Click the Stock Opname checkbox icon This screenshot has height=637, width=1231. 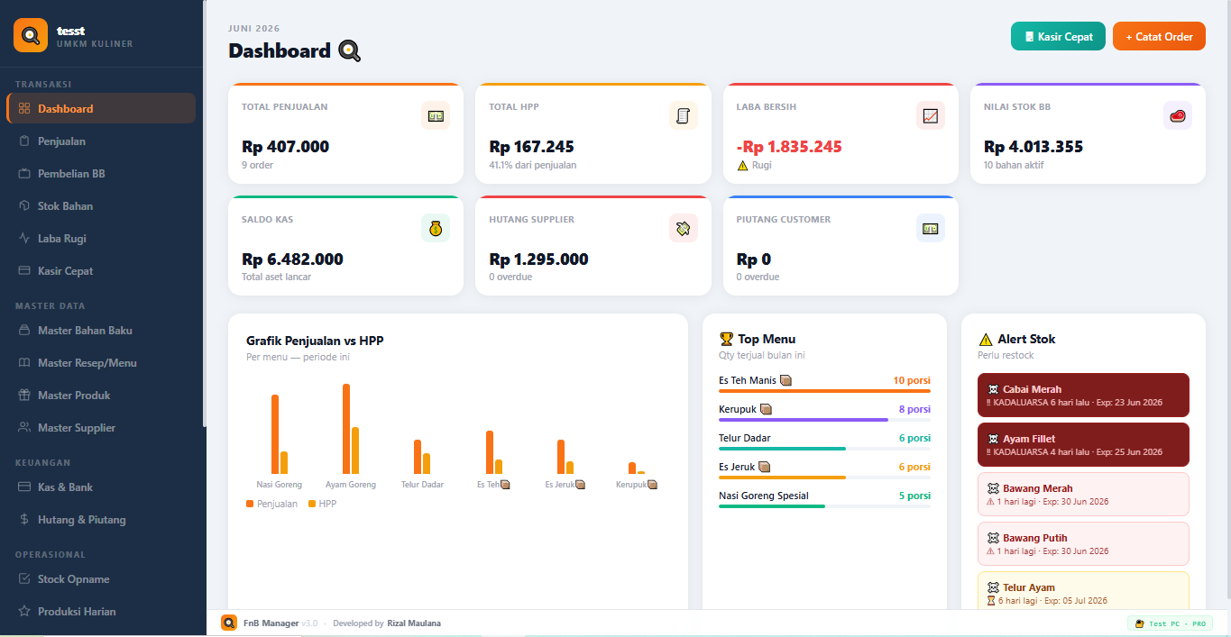24,579
